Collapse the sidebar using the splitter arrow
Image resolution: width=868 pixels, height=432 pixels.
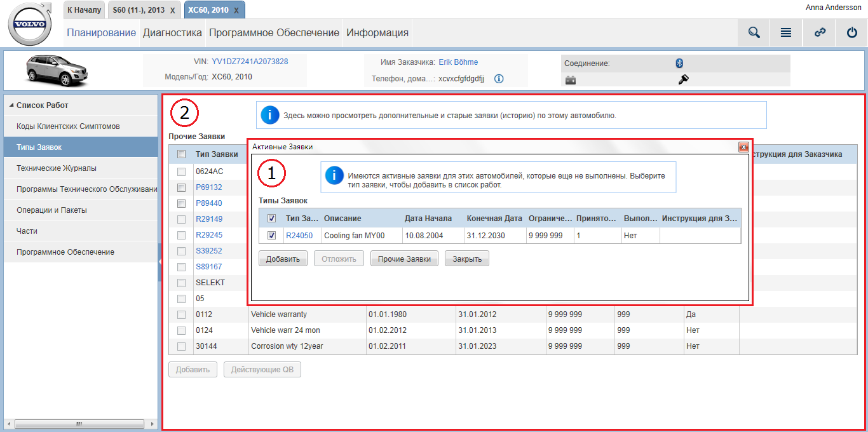click(160, 261)
